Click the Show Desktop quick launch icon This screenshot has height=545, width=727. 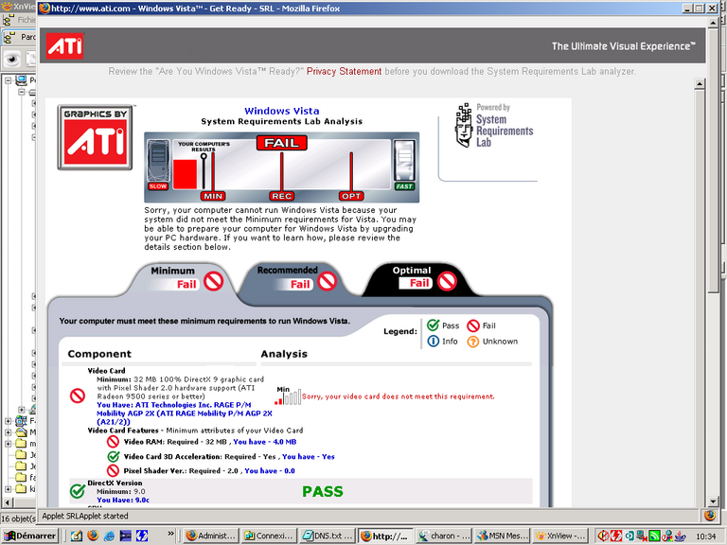click(x=77, y=536)
